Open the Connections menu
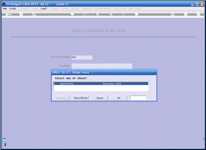206x150 pixels. 24,8
